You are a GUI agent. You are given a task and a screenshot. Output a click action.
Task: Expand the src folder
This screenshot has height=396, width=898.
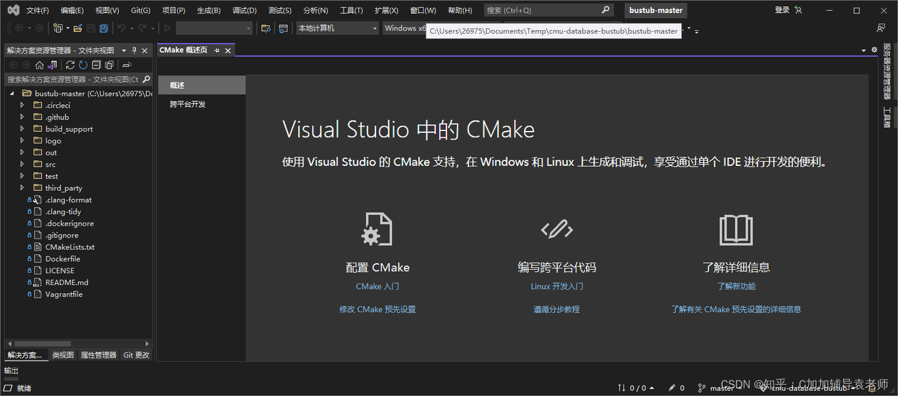[22, 164]
